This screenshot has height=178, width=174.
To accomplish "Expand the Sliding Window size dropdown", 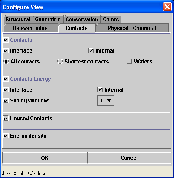I will 106,101.
